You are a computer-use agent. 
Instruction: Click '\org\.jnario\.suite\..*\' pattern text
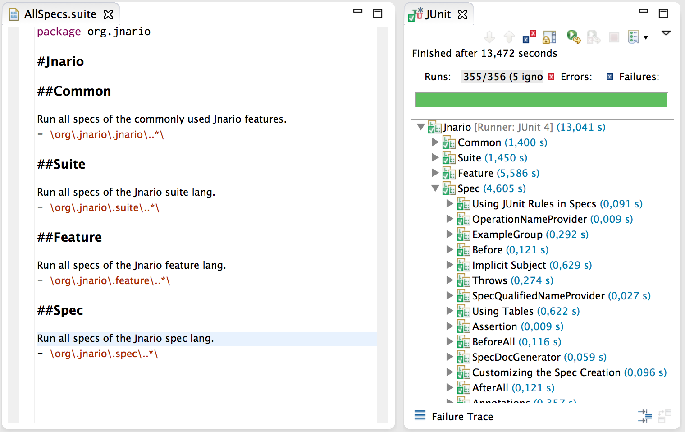coord(105,207)
